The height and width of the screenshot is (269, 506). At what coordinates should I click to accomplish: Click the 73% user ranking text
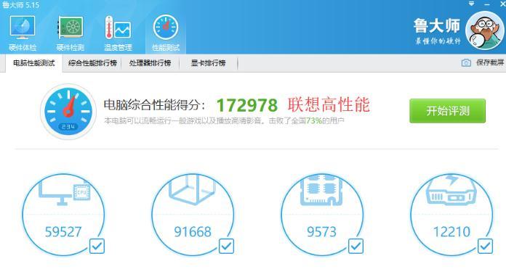tap(314, 120)
